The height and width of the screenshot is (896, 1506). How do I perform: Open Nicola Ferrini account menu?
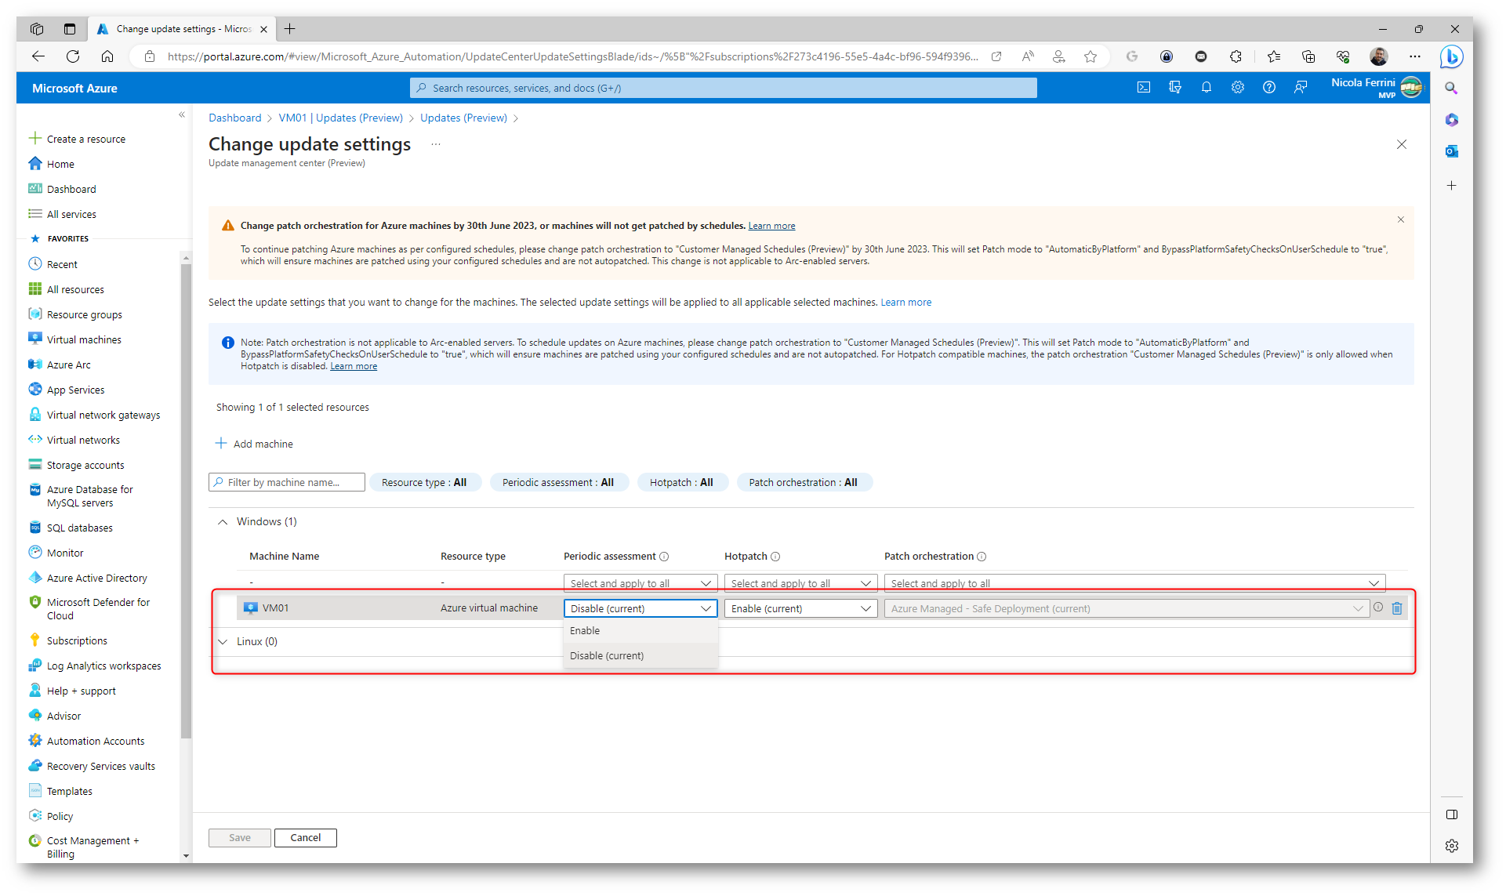click(1377, 87)
